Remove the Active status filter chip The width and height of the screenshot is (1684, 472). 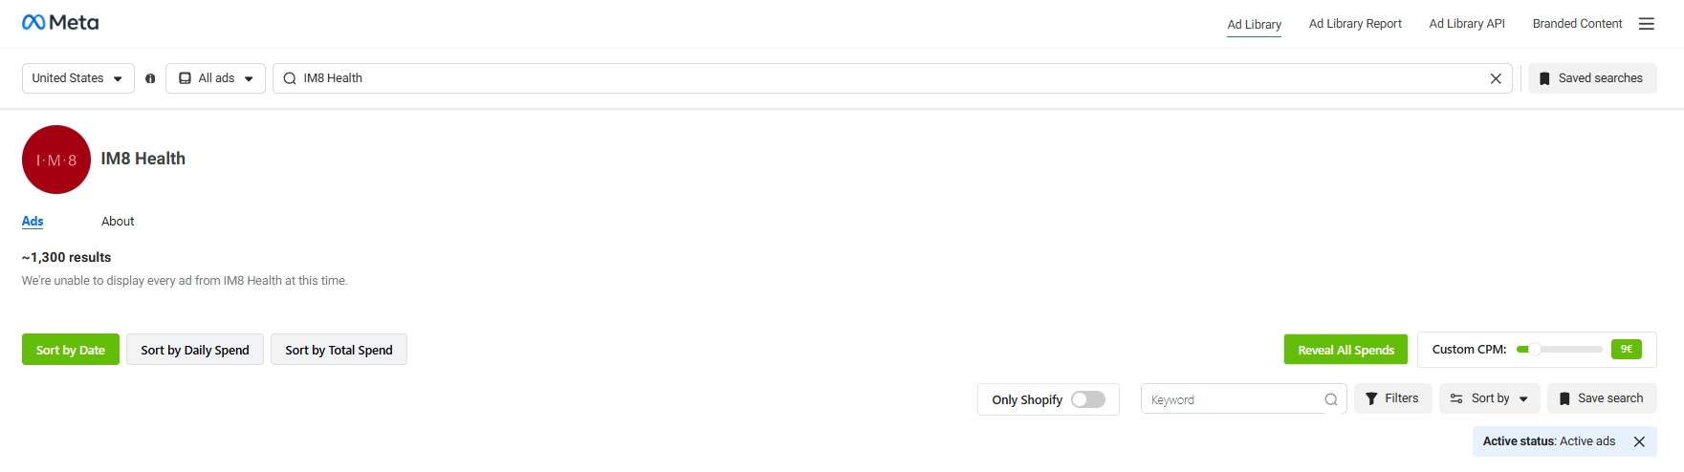(x=1639, y=441)
